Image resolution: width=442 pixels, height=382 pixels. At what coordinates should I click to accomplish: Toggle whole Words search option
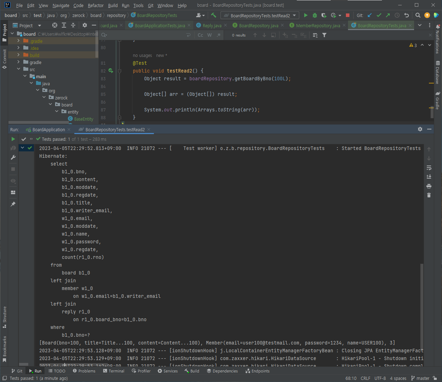[210, 35]
